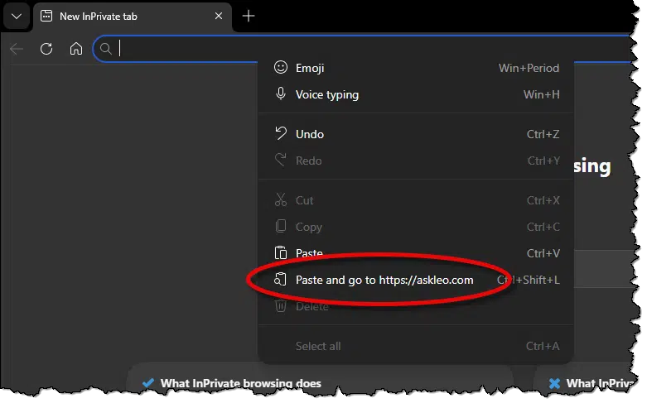Image resolution: width=647 pixels, height=403 pixels.
Task: Open the tab actions menu chevron
Action: pyautogui.click(x=17, y=17)
